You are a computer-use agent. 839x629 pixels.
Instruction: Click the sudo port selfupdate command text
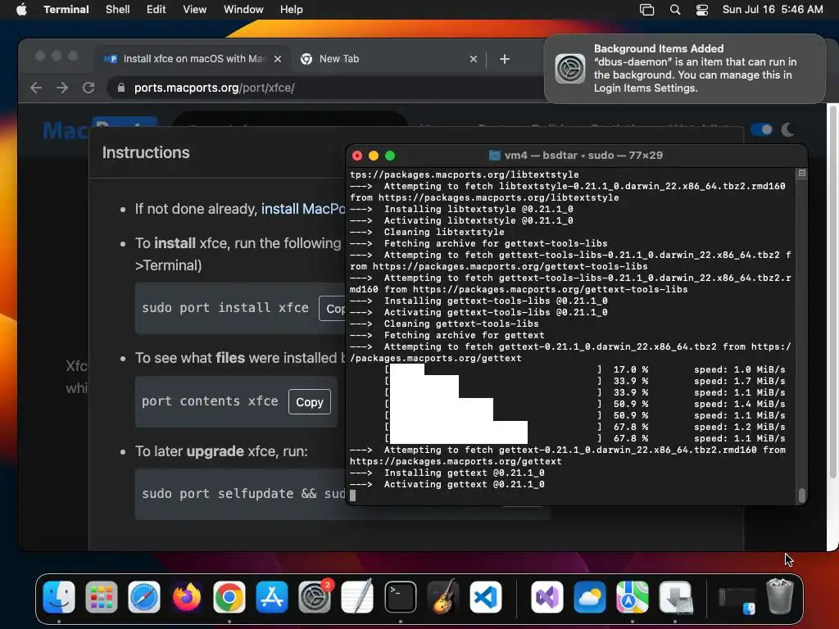(x=243, y=494)
